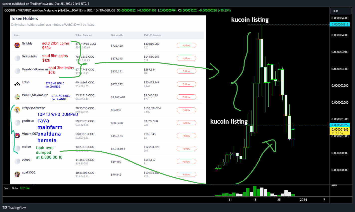Viewport: 355px width, 212px height.
Task: Click the Token Balance column header
Action: click(x=84, y=35)
